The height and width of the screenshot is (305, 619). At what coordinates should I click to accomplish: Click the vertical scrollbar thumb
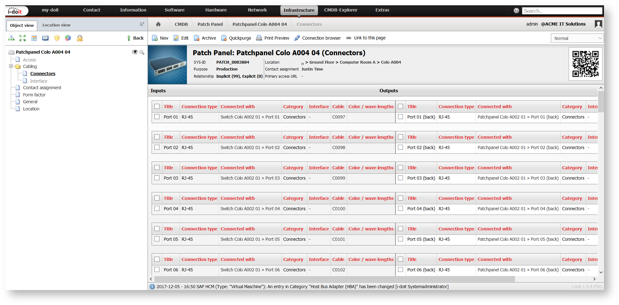pos(601,102)
